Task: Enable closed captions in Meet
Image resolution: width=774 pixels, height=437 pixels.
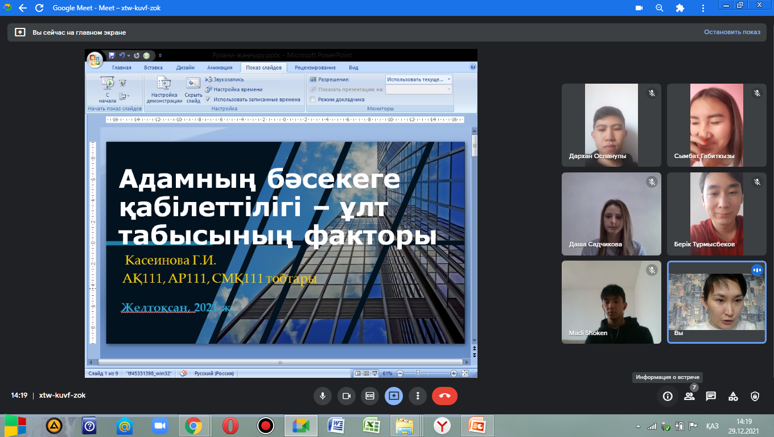Action: [370, 396]
